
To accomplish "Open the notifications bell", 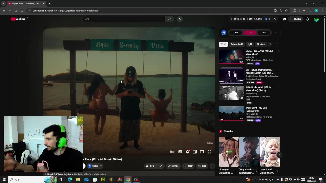I will (x=307, y=19).
